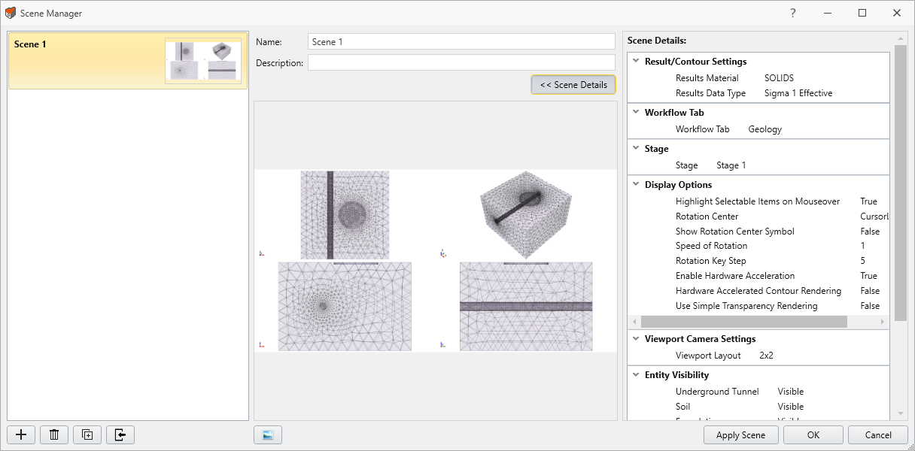Click the scene image snapshot icon
915x451 pixels.
tap(268, 434)
